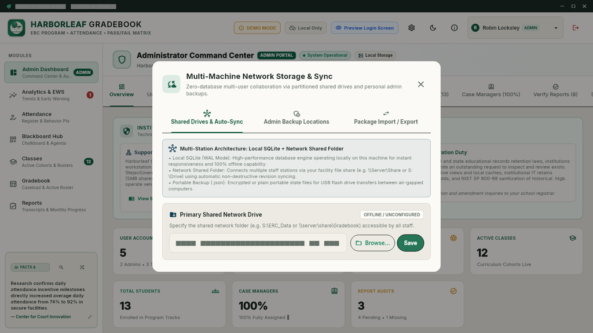Viewport: 593px width, 333px height.
Task: Open the Reports module
Action: (x=51, y=206)
